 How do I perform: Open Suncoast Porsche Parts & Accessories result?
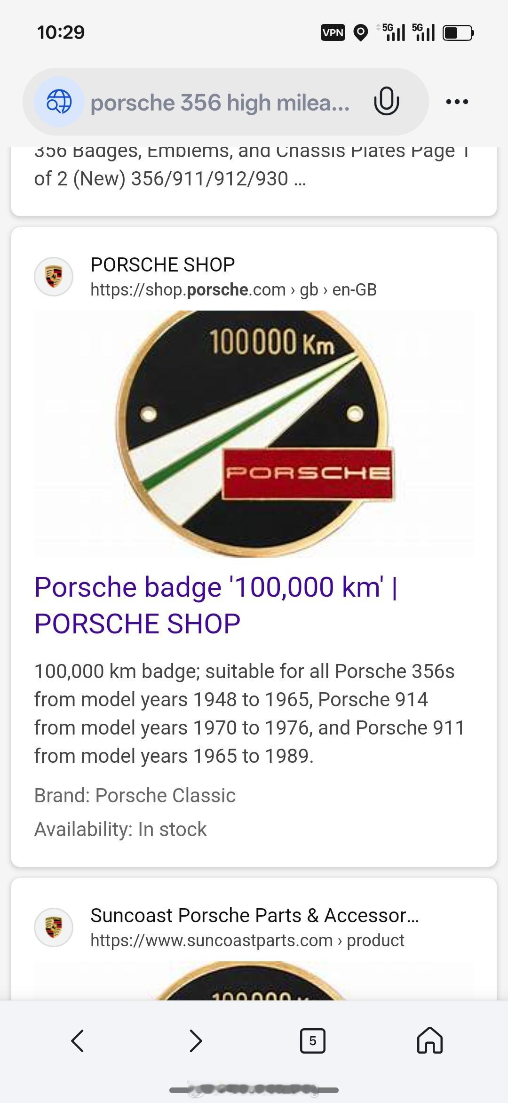[x=254, y=915]
